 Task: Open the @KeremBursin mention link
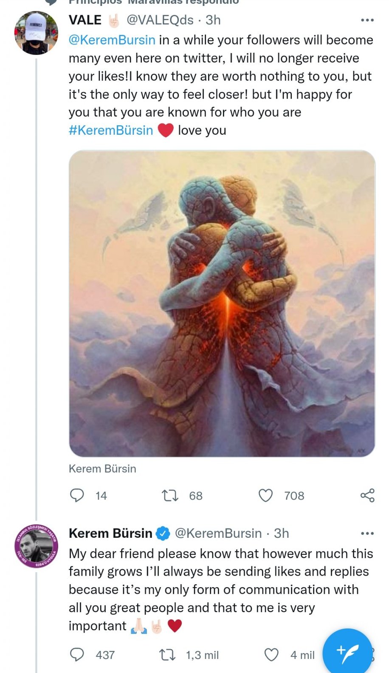(x=112, y=40)
